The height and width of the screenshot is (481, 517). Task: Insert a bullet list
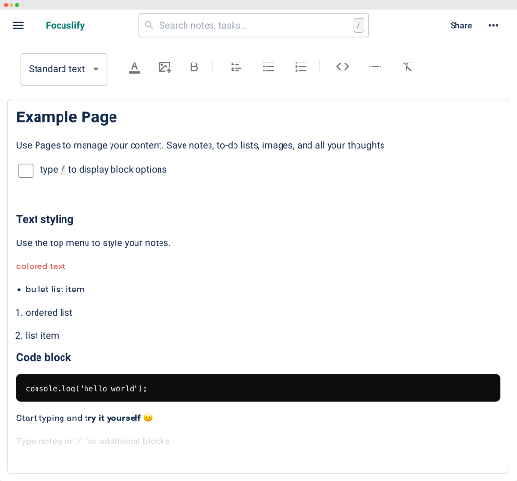pyautogui.click(x=268, y=67)
